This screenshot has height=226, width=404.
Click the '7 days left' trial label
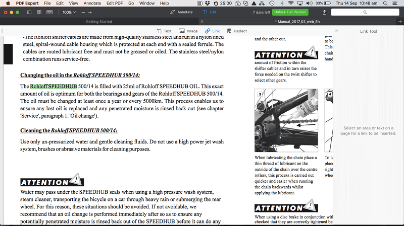click(x=261, y=12)
